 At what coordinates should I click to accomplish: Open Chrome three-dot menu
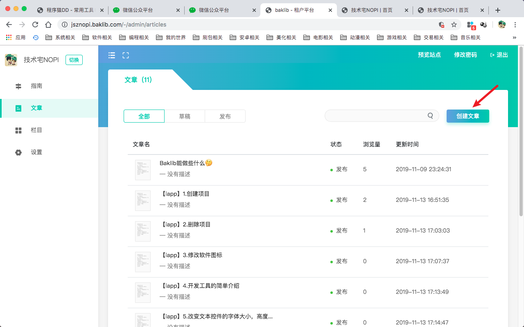click(x=515, y=25)
